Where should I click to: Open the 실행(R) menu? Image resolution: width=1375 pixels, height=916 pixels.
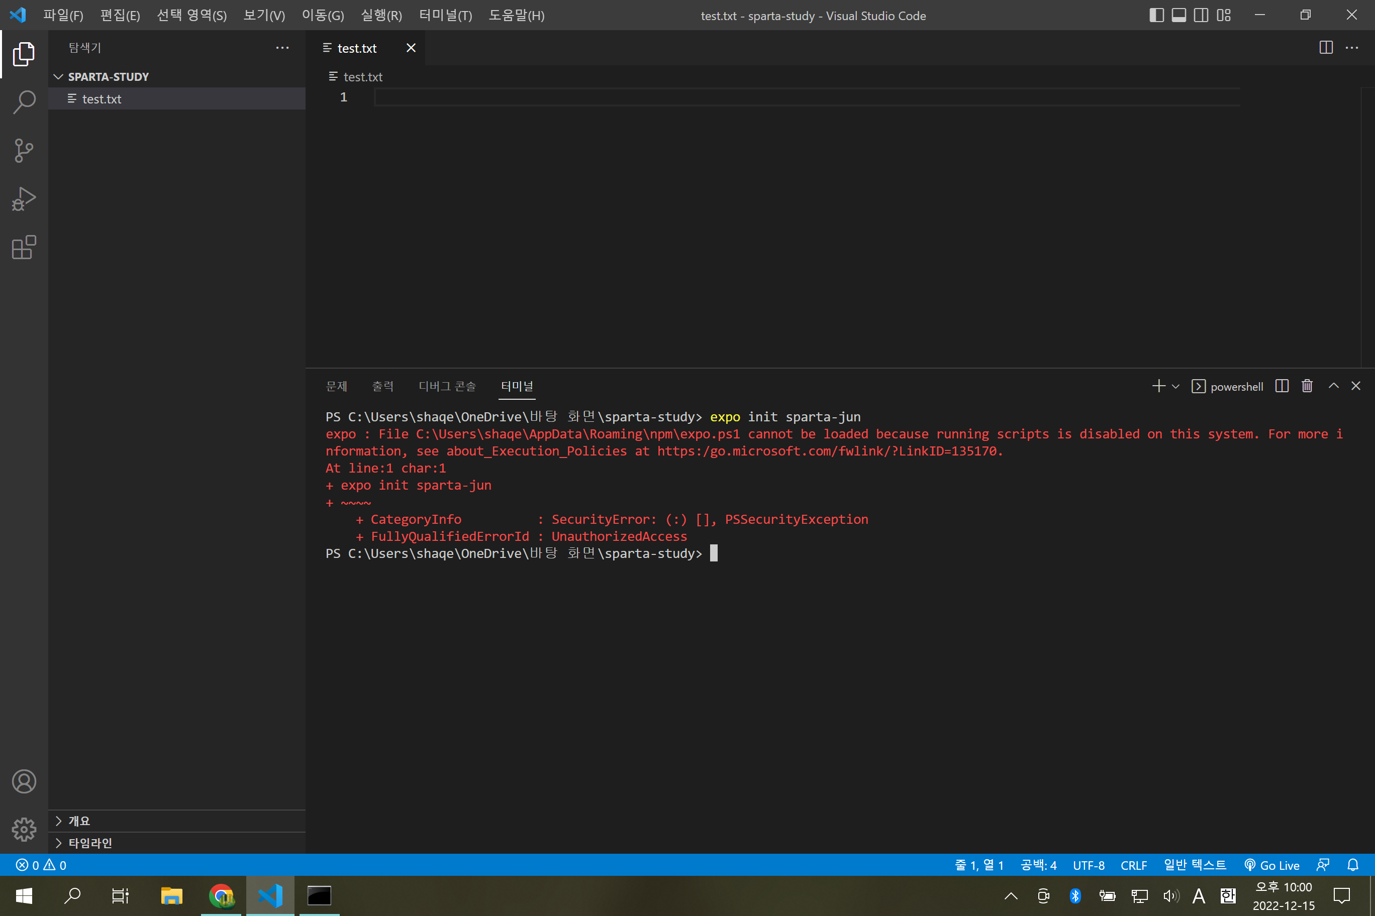click(x=381, y=15)
